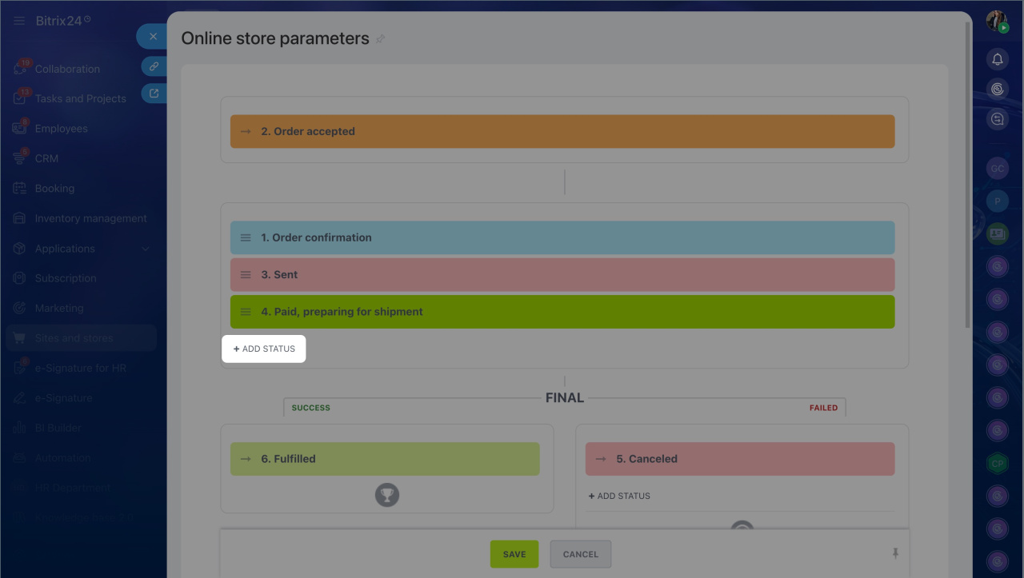Click the pin icon next to page title
The image size is (1024, 578).
pos(381,38)
